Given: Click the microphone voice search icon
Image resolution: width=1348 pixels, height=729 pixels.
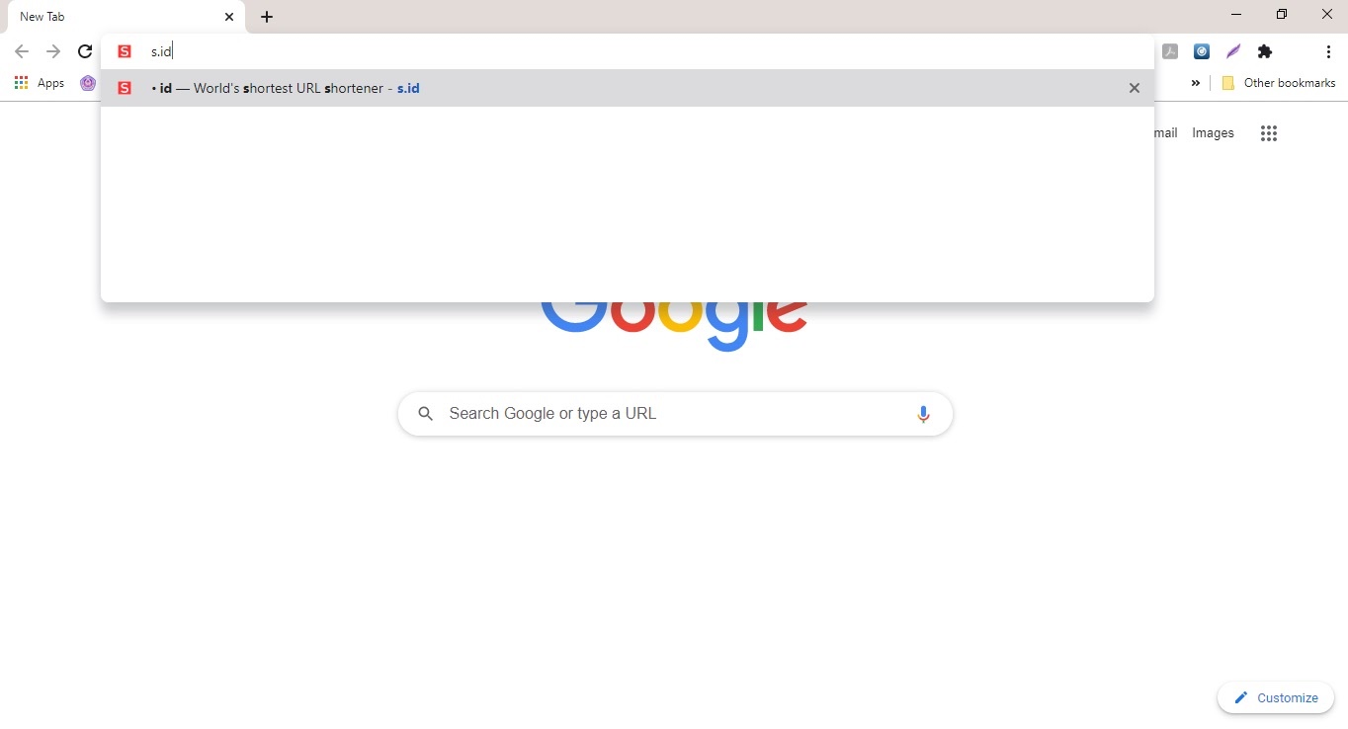Looking at the screenshot, I should click(923, 414).
